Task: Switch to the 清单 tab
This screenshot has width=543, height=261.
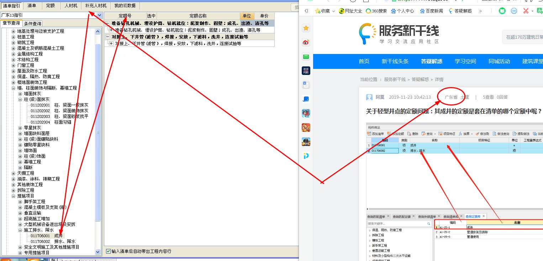Action: click(x=32, y=6)
